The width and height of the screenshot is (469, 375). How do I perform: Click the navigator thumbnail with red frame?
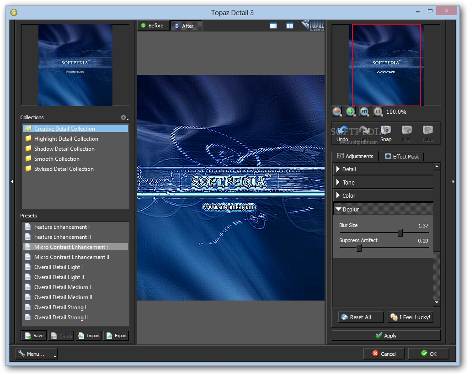click(386, 65)
